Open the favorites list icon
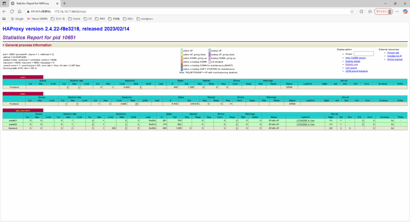410x222 pixels. (370, 12)
